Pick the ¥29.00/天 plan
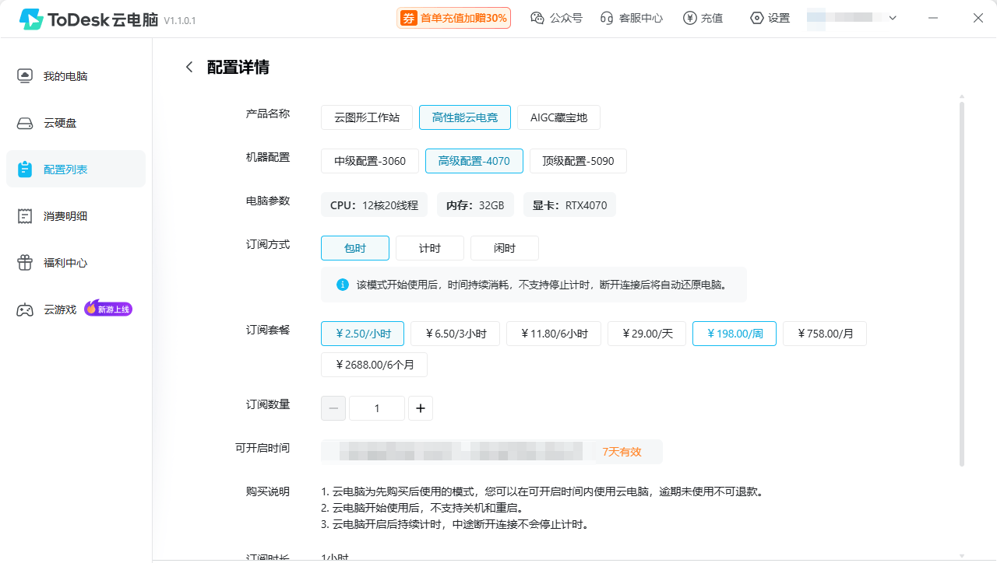 [647, 334]
